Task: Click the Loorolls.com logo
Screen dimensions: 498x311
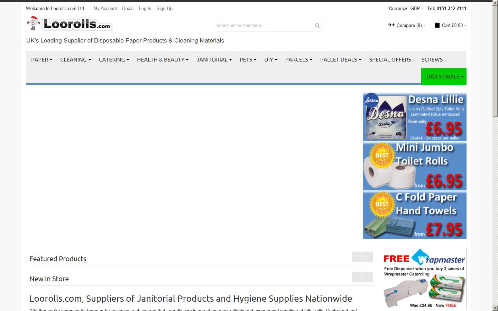Action: (69, 24)
